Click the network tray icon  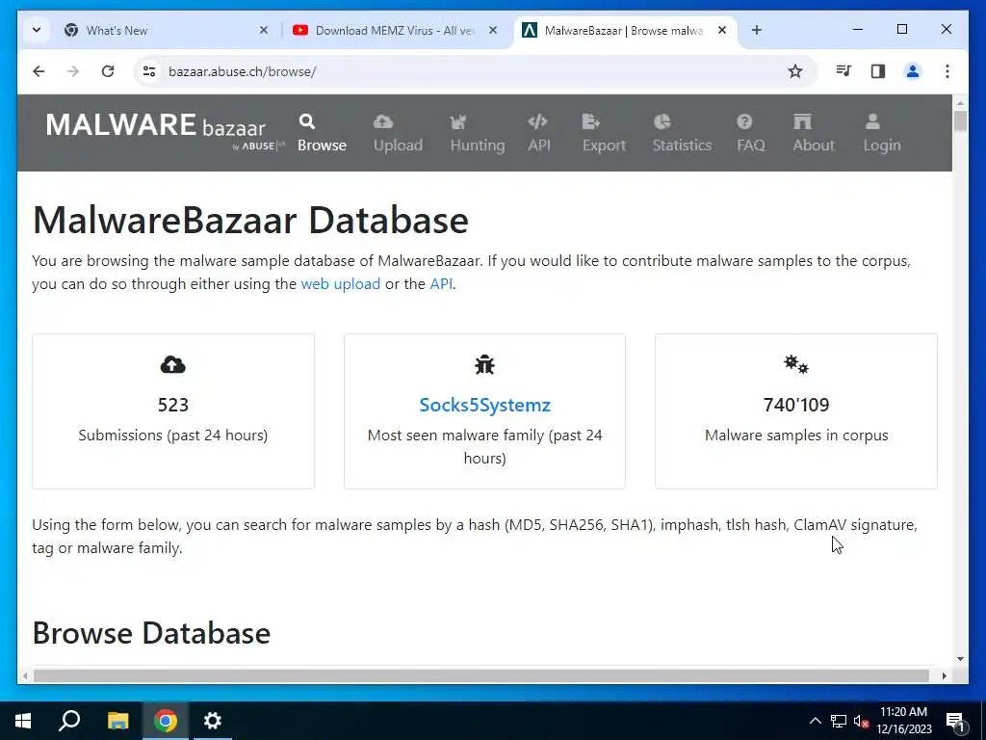click(839, 721)
